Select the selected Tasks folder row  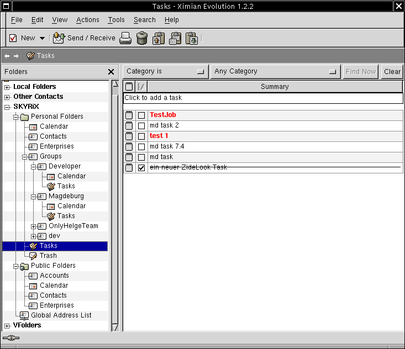(55, 246)
